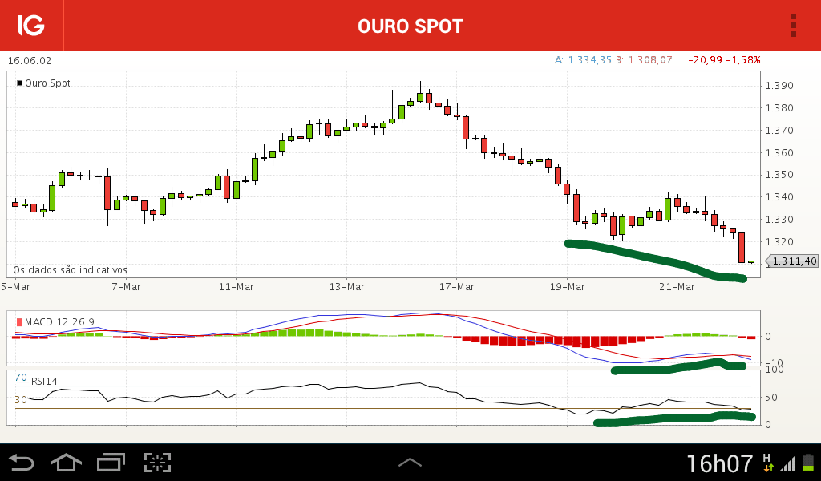Click the 13-Mar date axis label
Viewport: 821px width, 481px height.
pyautogui.click(x=347, y=287)
